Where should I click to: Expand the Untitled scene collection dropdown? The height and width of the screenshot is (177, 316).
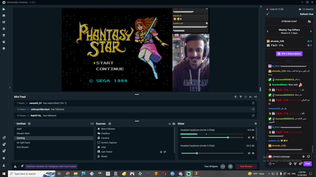click(15, 124)
